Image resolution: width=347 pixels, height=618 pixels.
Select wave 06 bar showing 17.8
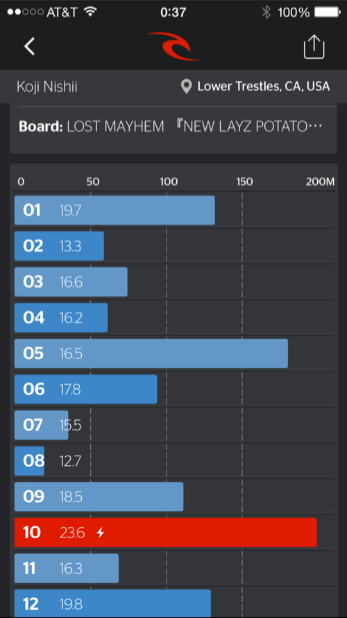[x=85, y=390]
